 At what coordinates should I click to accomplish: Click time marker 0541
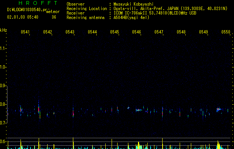25,32
